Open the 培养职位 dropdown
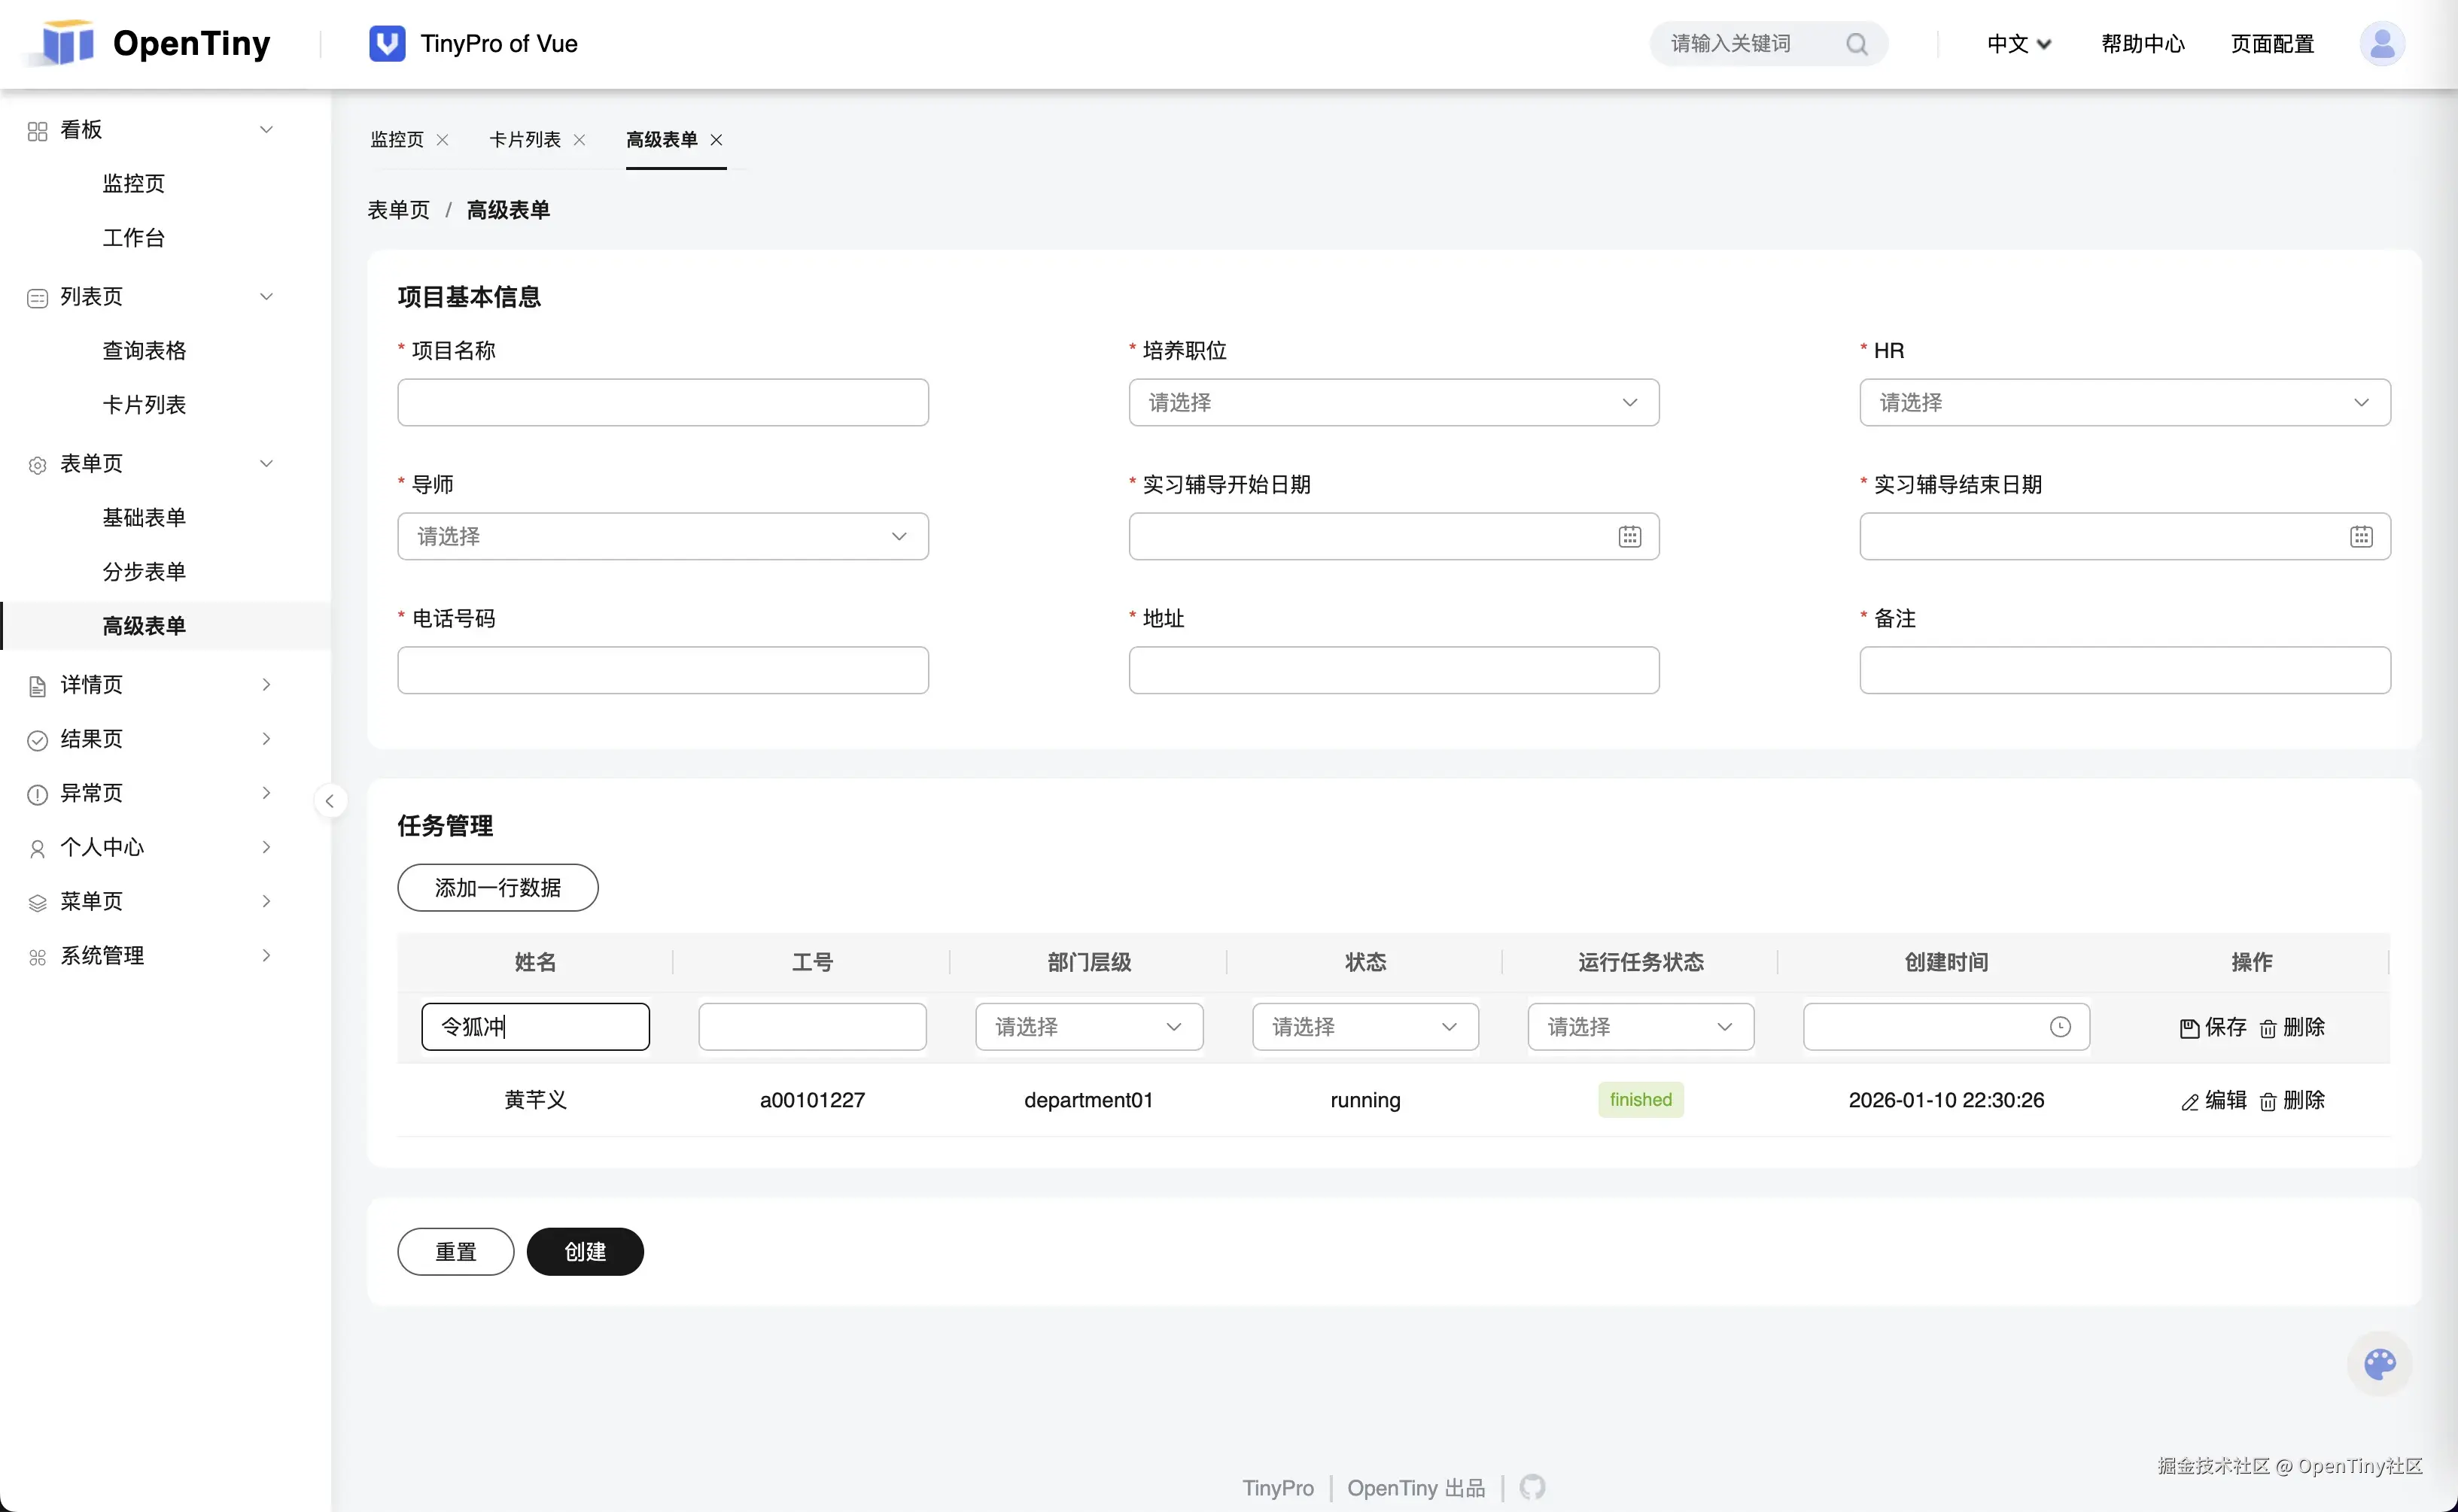The height and width of the screenshot is (1512, 2458). click(x=1392, y=403)
